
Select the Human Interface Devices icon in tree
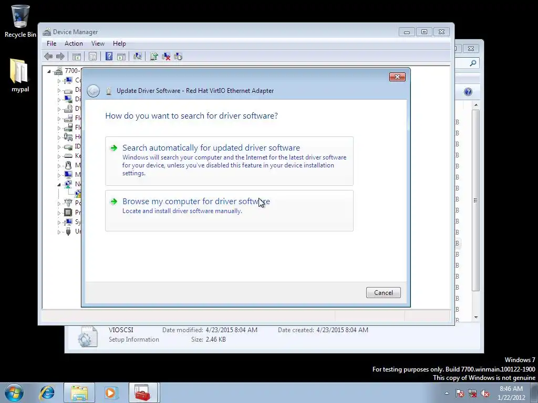tap(68, 137)
